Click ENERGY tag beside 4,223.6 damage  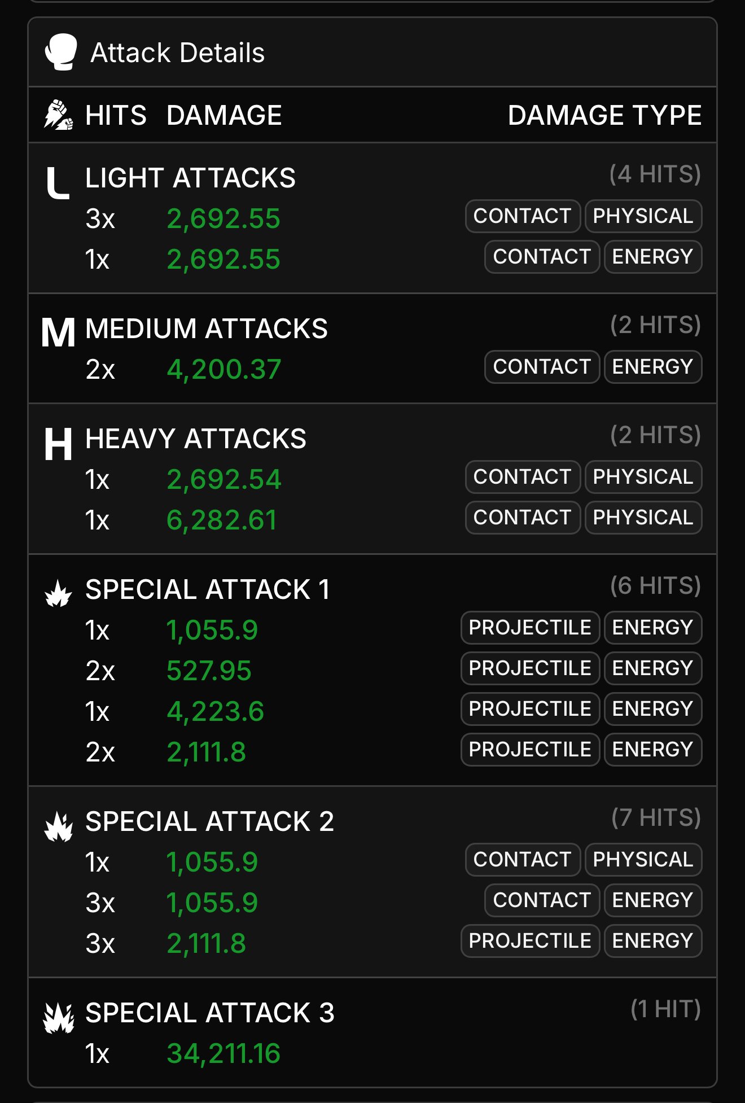(x=653, y=709)
